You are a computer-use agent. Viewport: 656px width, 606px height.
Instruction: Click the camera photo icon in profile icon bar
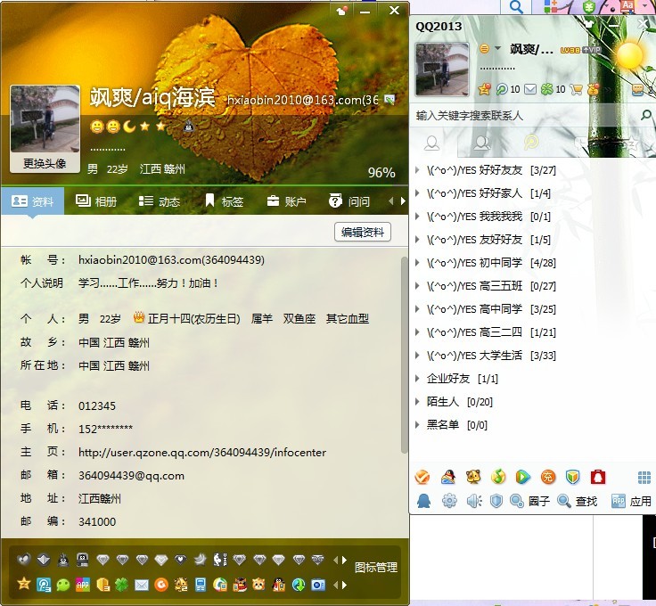coord(318,585)
